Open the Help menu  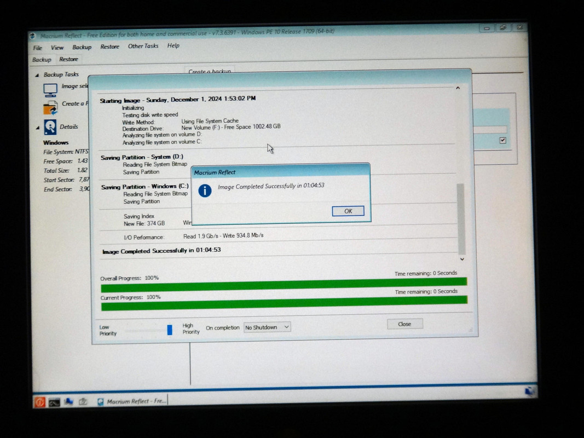click(x=173, y=45)
